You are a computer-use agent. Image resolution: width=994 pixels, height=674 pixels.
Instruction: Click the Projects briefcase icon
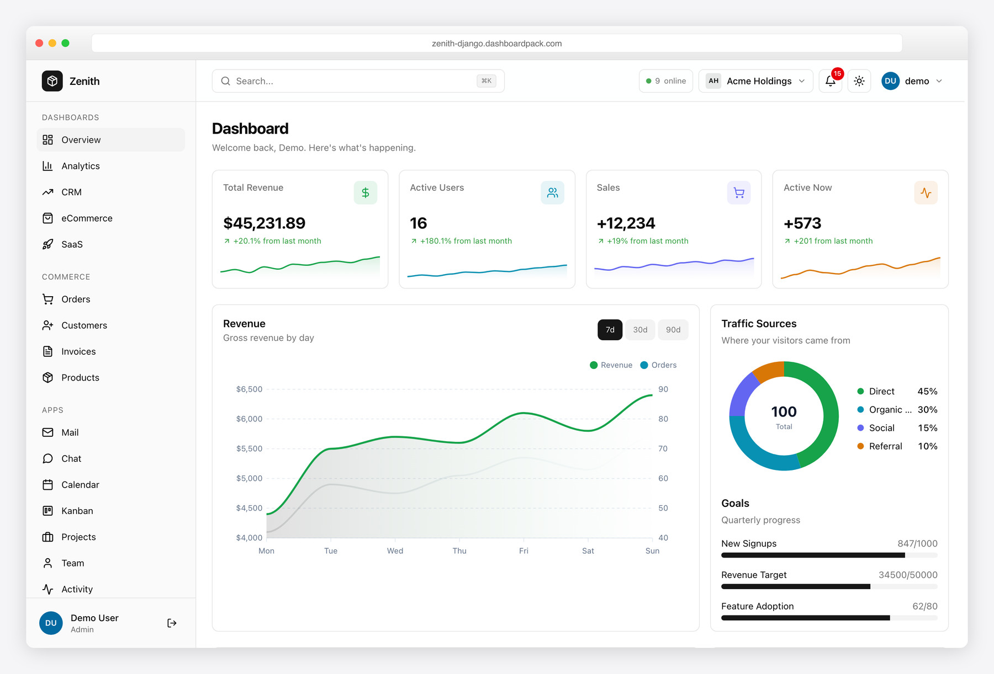click(48, 537)
